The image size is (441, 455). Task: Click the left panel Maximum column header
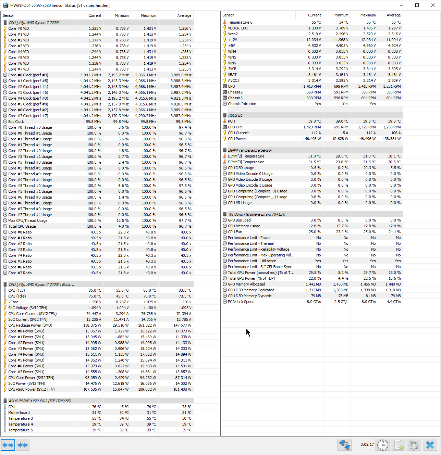tap(145, 15)
